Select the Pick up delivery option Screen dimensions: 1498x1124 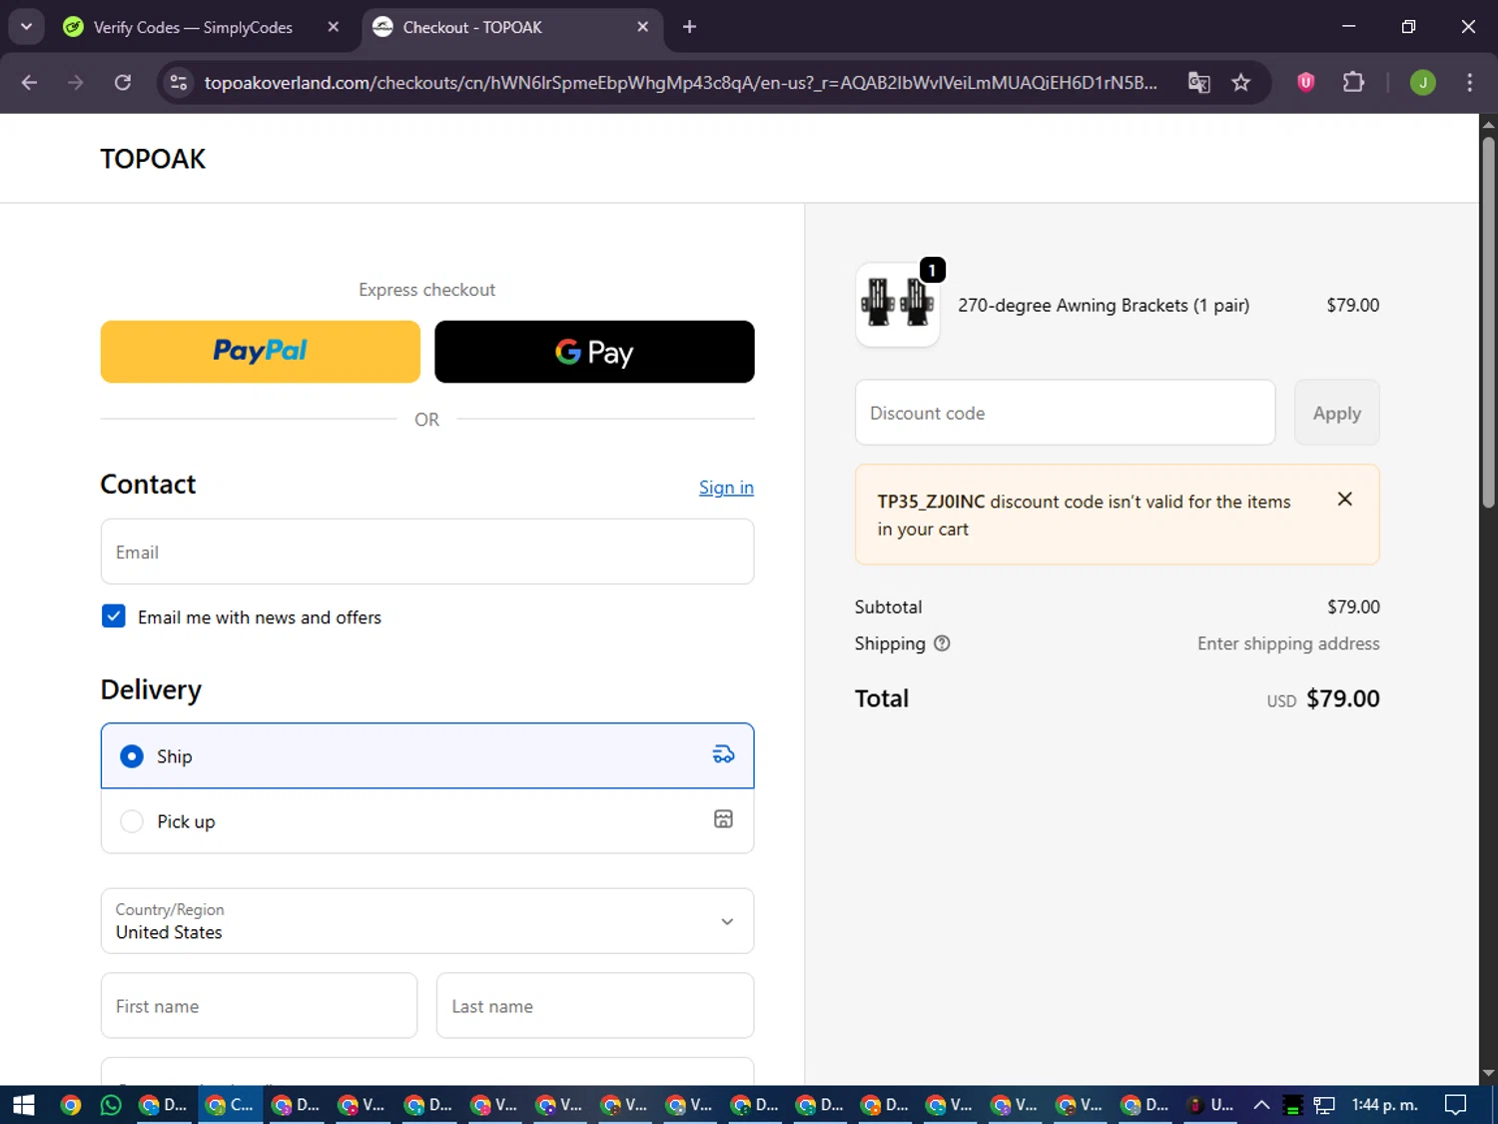(427, 821)
